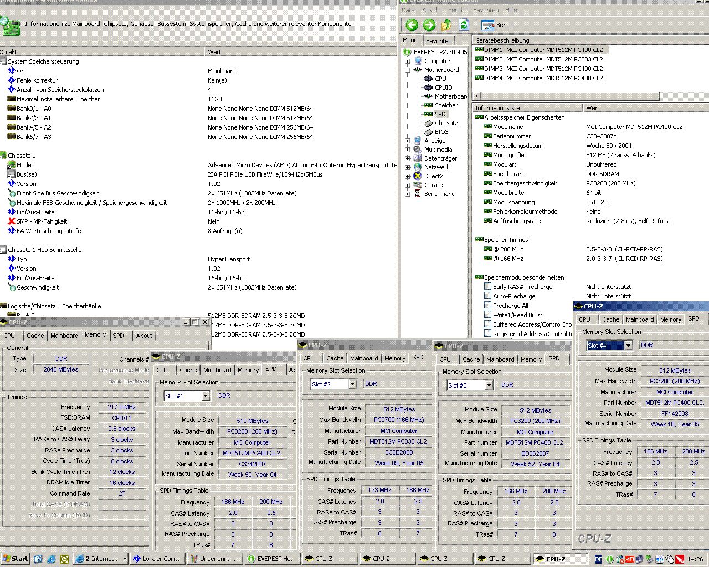The width and height of the screenshot is (709, 567).
Task: Tick the Write1/Read Burst checkbox
Action: pyautogui.click(x=487, y=315)
